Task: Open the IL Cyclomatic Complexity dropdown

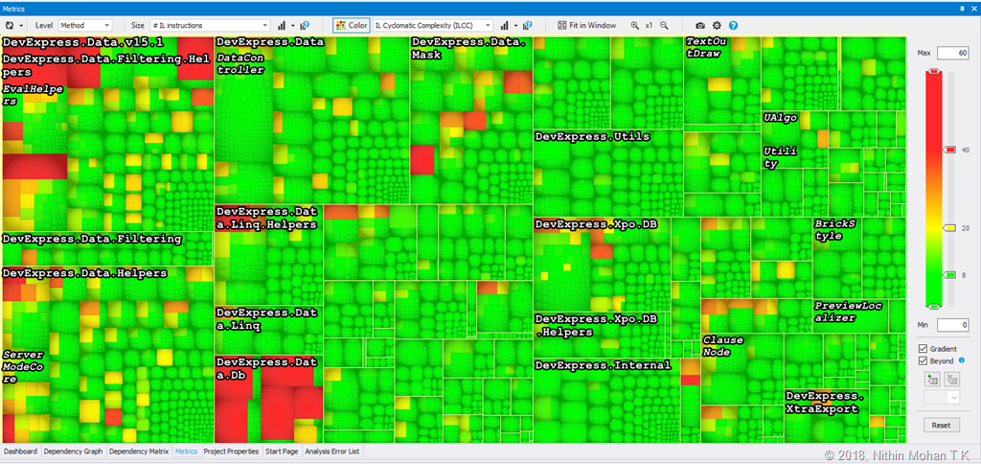Action: [433, 25]
